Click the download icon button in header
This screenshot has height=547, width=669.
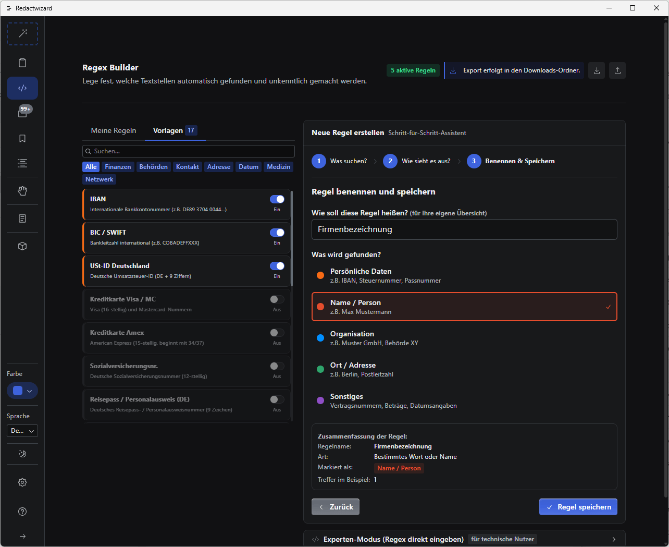597,70
